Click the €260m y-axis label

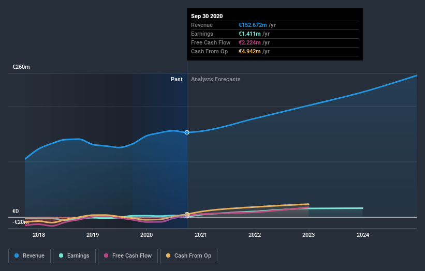21,67
